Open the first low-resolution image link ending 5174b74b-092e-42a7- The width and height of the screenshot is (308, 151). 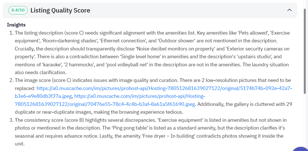click(164, 88)
